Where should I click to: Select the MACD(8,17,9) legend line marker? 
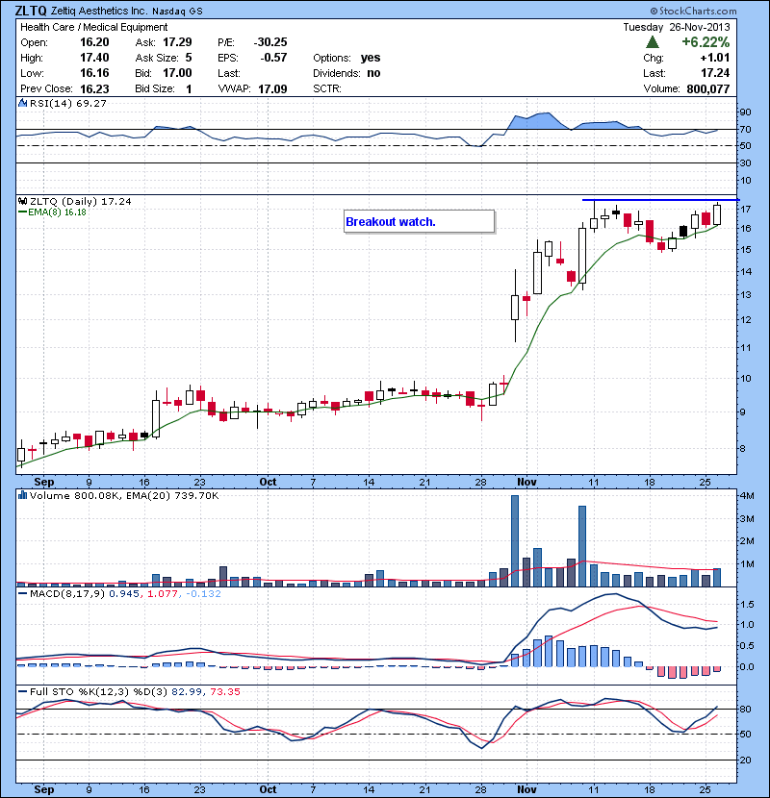[x=22, y=593]
